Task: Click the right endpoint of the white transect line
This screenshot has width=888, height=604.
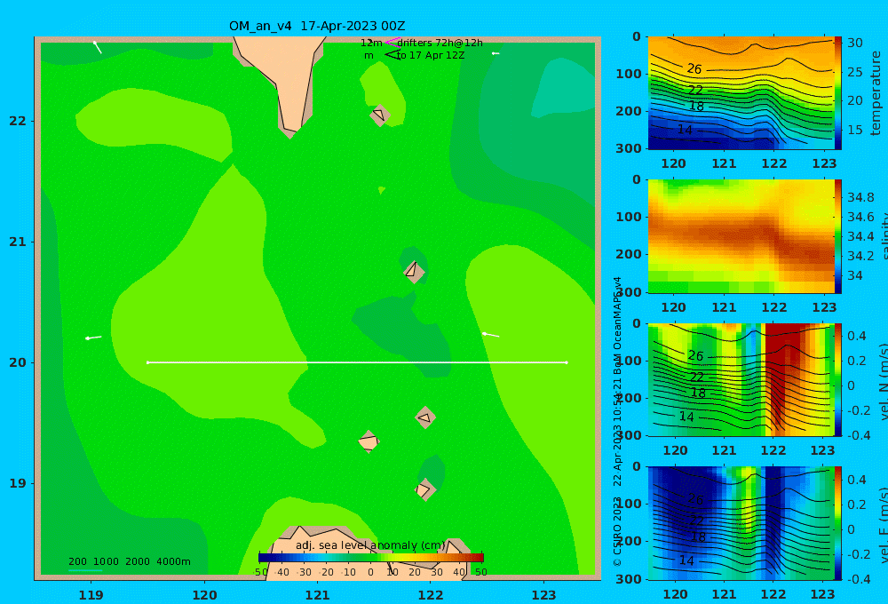Action: 567,362
